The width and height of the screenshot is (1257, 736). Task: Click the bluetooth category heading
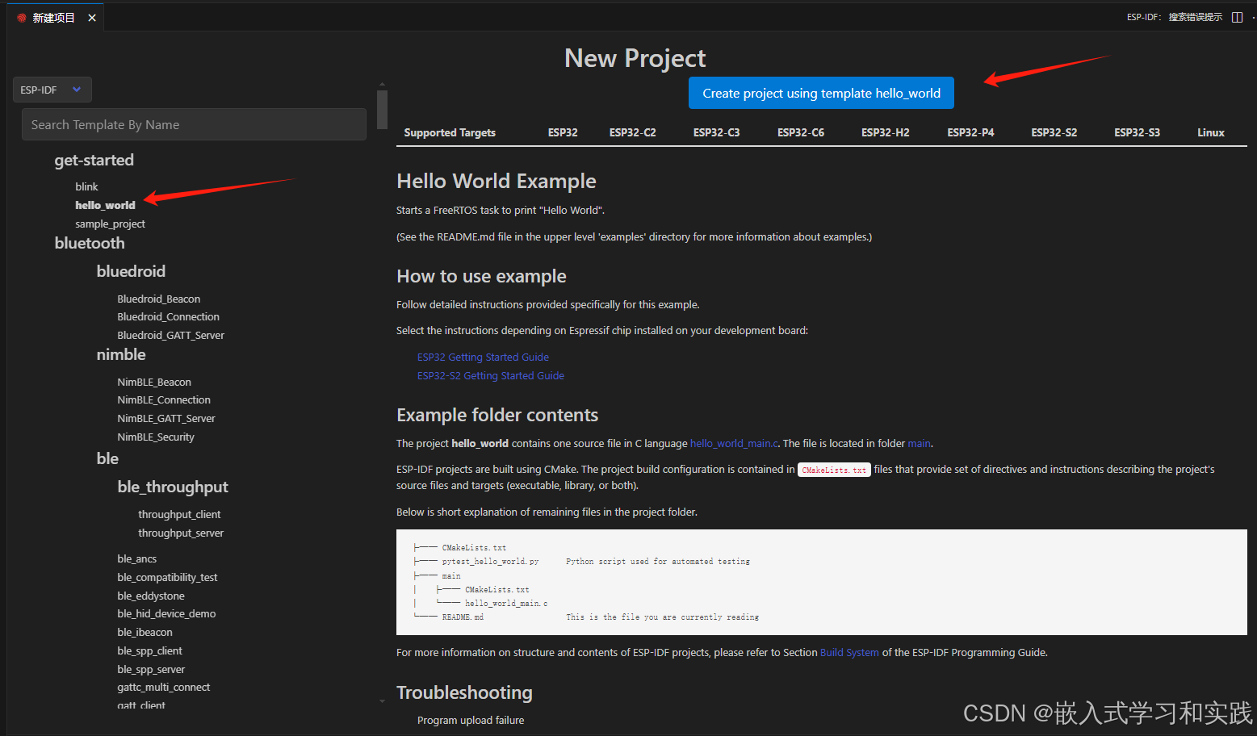point(90,243)
